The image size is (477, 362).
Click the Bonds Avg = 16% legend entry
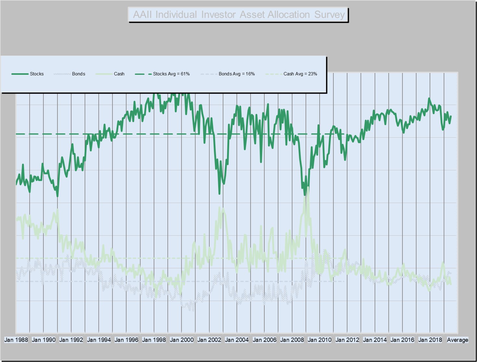tap(228, 74)
